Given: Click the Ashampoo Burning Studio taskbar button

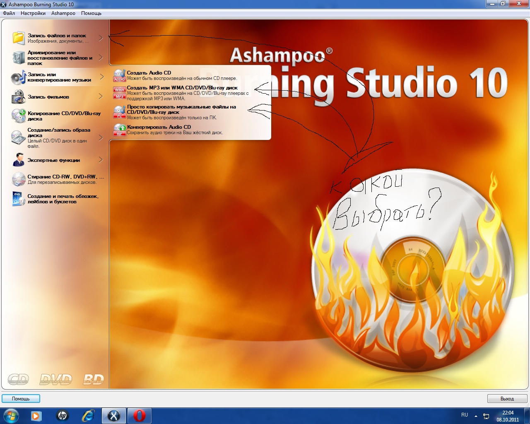Looking at the screenshot, I should pyautogui.click(x=114, y=416).
